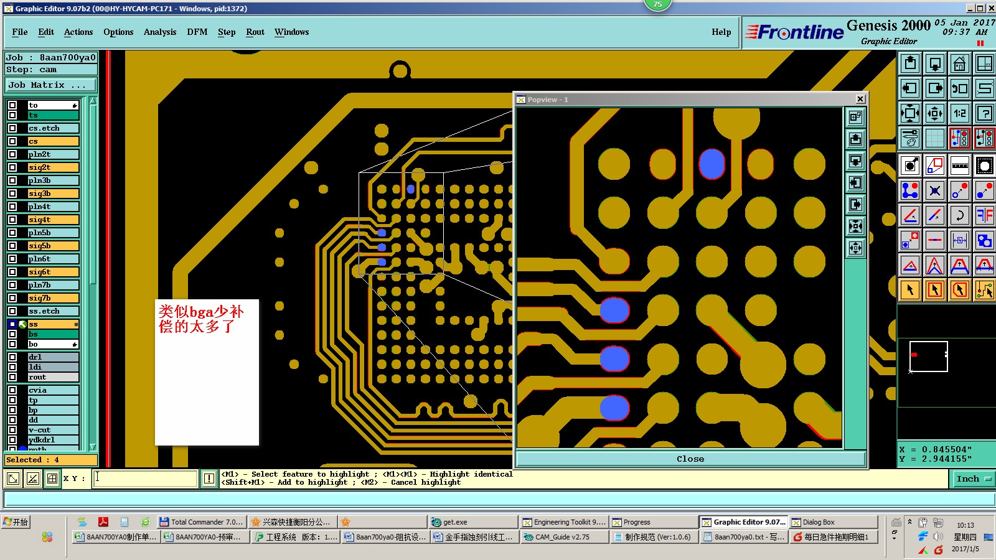The image size is (996, 560).
Task: Toggle display checkbox for layer pln5b
Action: pyautogui.click(x=12, y=233)
